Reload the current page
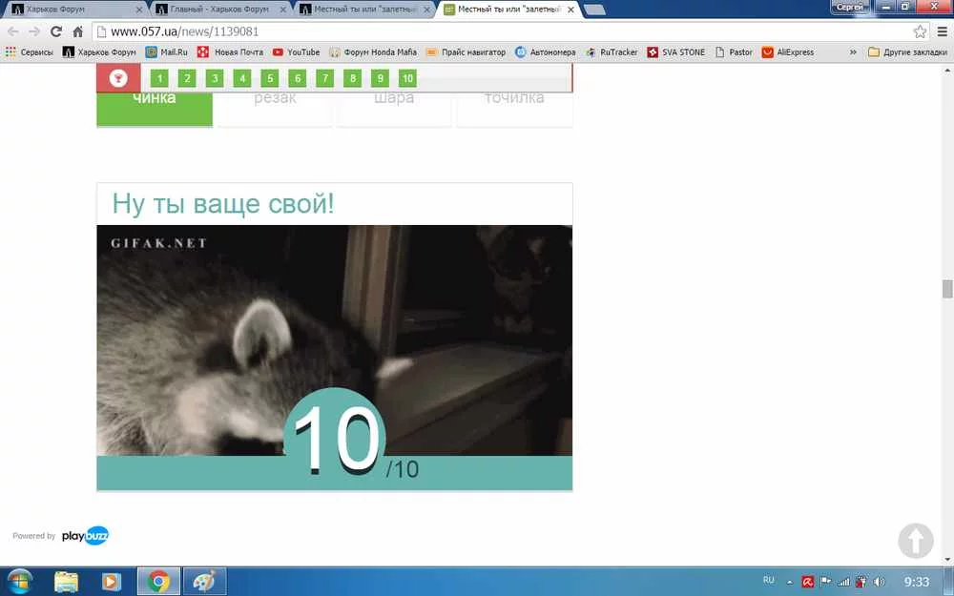The width and height of the screenshot is (954, 596). click(56, 31)
